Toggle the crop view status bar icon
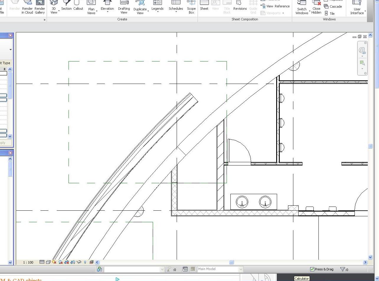The image size is (379, 281). click(66, 262)
